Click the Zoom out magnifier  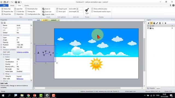point(43,11)
